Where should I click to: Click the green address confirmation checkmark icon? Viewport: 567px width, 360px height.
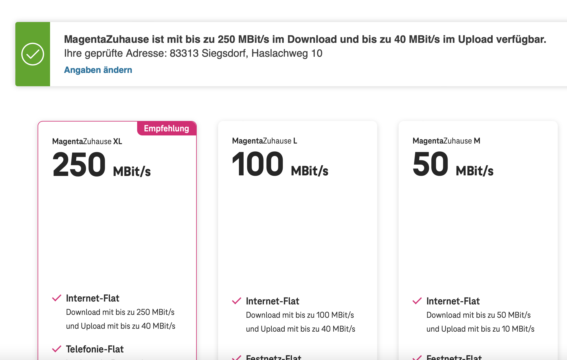point(33,54)
